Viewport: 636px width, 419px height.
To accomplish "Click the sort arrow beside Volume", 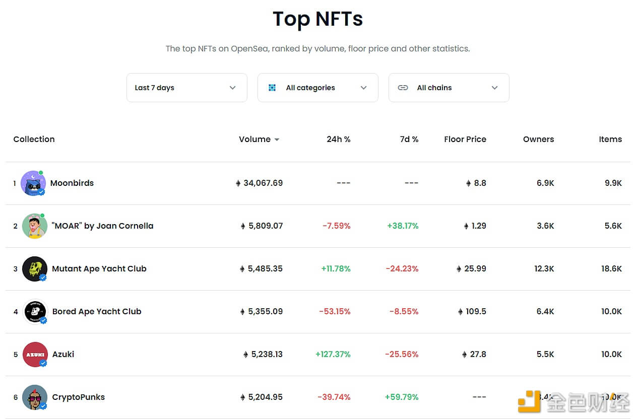I will (x=277, y=139).
